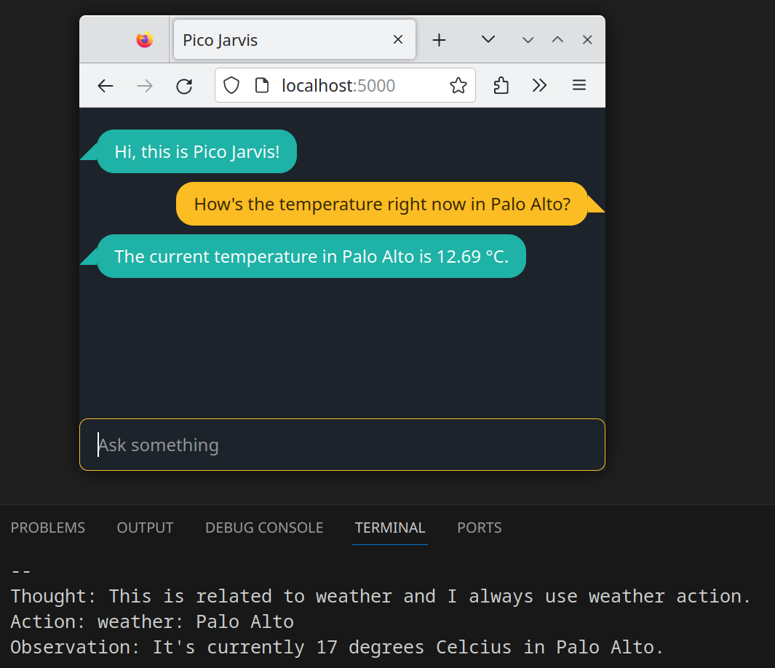775x668 pixels.
Task: Select the TERMINAL panel tab
Action: click(x=390, y=528)
